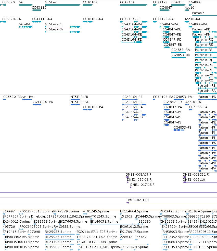The width and height of the screenshot is (217, 251).
Task: Select protein Patronin-PA label
Action: tap(207, 168)
